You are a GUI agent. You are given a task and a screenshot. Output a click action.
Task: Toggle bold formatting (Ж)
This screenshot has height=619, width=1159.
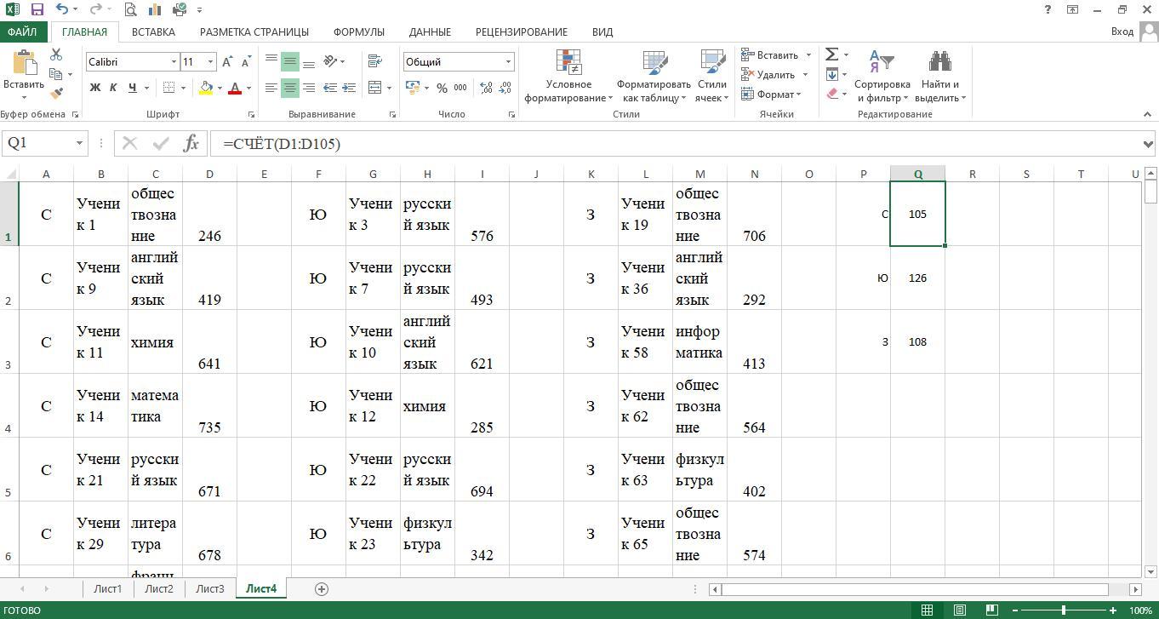[95, 88]
